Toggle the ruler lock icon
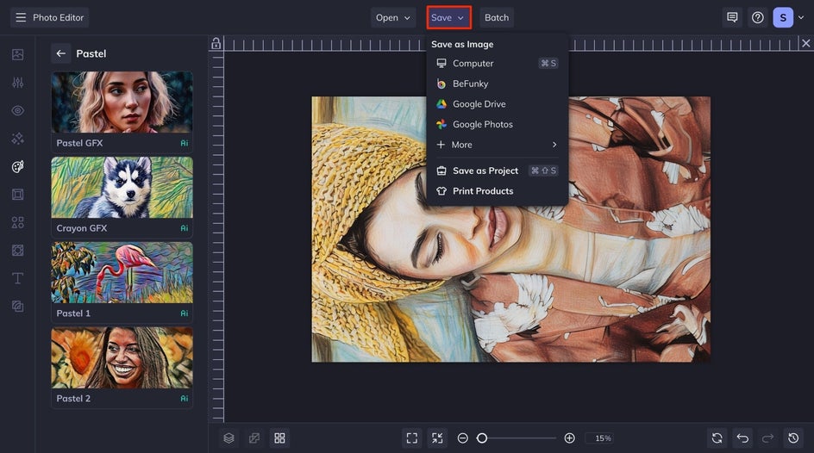 pos(216,44)
